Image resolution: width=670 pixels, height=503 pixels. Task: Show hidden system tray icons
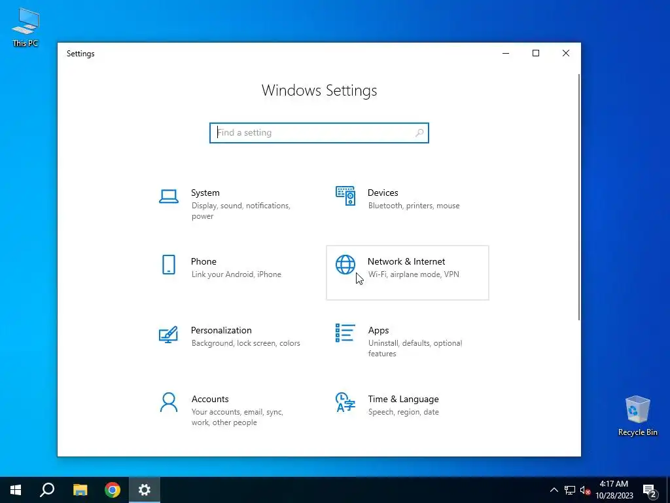[x=554, y=490]
